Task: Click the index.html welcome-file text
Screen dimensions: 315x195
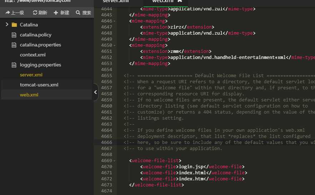Action: pyautogui.click(x=192, y=173)
